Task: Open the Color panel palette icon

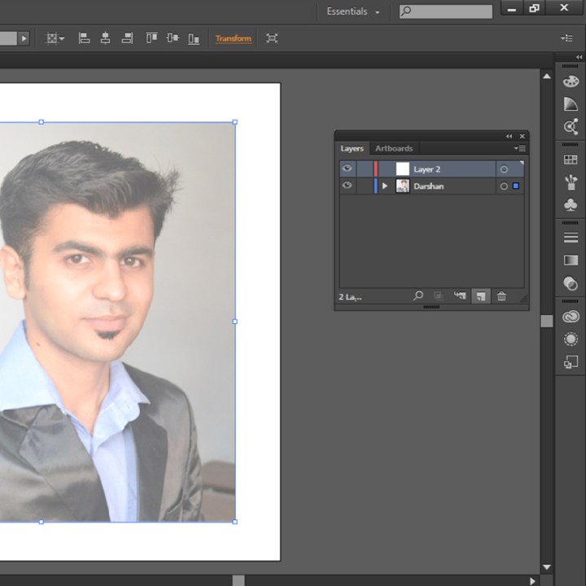Action: pos(571,81)
